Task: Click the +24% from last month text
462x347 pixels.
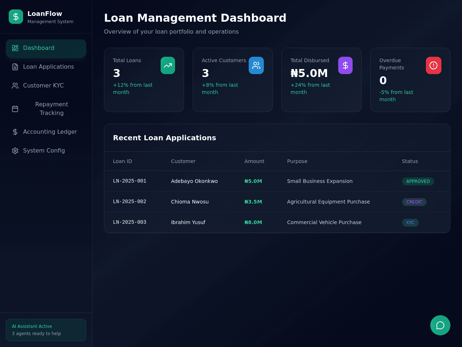Action: [310, 89]
